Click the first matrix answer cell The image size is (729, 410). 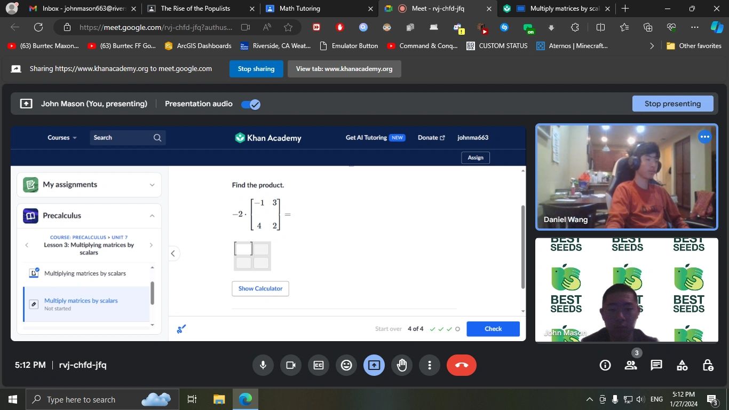pos(243,248)
